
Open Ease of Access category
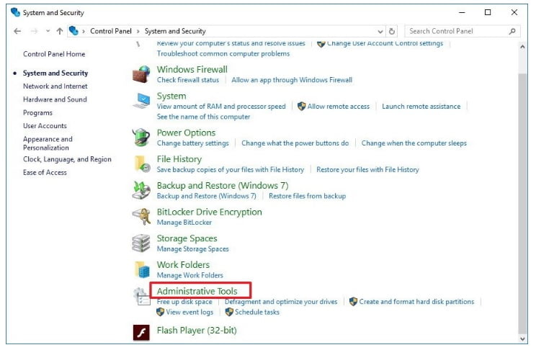tap(45, 173)
